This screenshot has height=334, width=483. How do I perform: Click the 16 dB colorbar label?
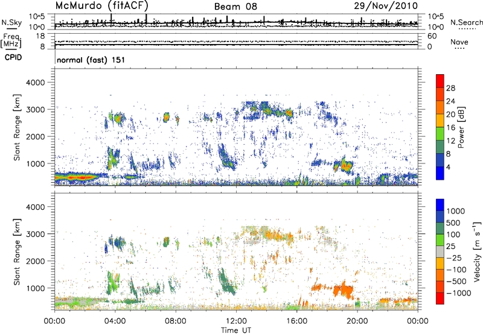click(450, 127)
